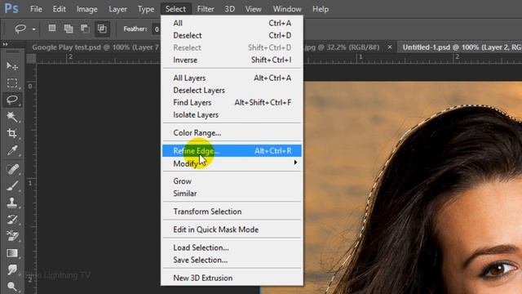522x294 pixels.
Task: Choose Subtract from Selection mode
Action: click(x=85, y=29)
